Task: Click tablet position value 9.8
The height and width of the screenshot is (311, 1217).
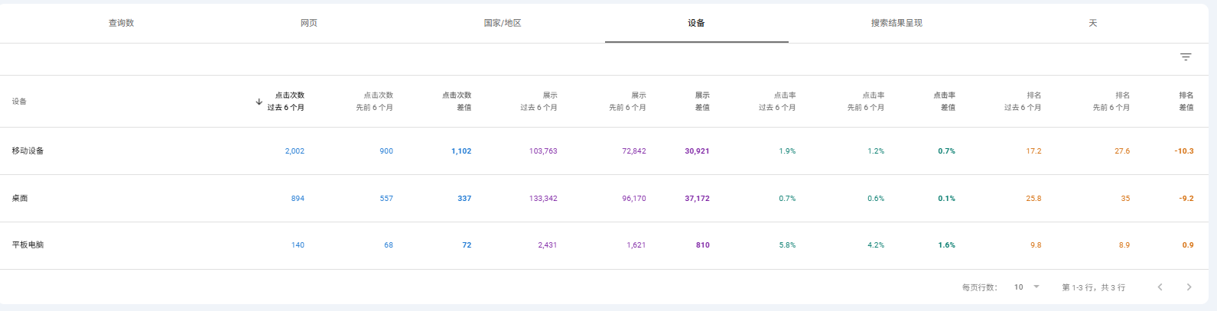Action: pyautogui.click(x=1036, y=245)
